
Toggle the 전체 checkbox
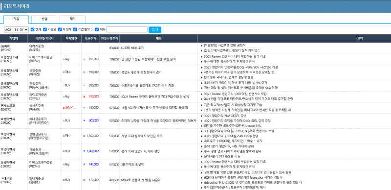[32, 29]
